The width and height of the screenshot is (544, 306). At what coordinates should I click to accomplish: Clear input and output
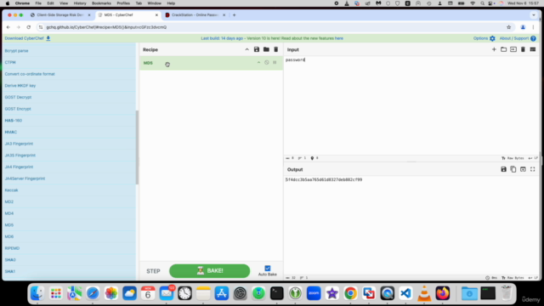point(523,49)
